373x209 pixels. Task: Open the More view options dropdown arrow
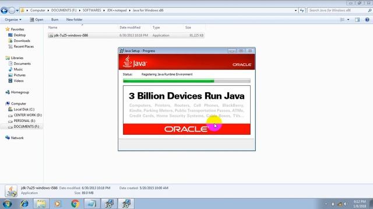(x=349, y=20)
